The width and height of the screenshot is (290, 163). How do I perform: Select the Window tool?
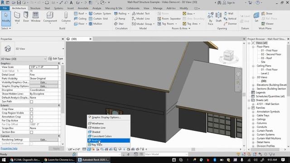(x=35, y=17)
